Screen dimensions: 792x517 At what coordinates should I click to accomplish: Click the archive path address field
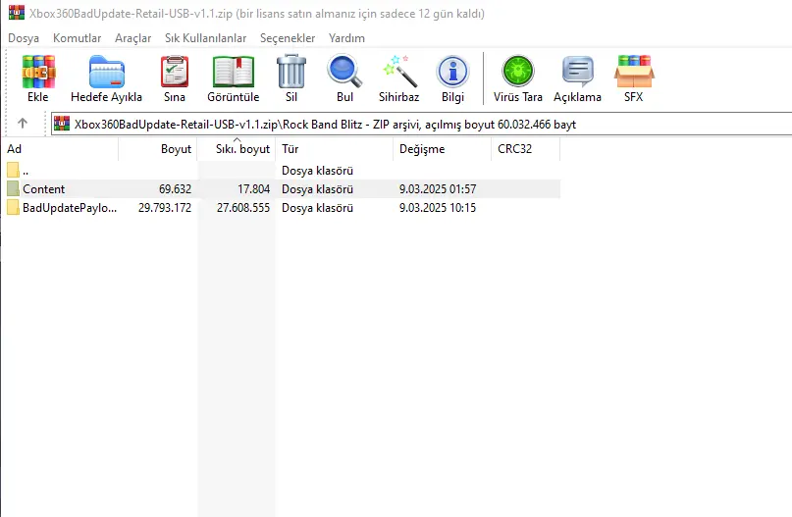[x=421, y=125]
